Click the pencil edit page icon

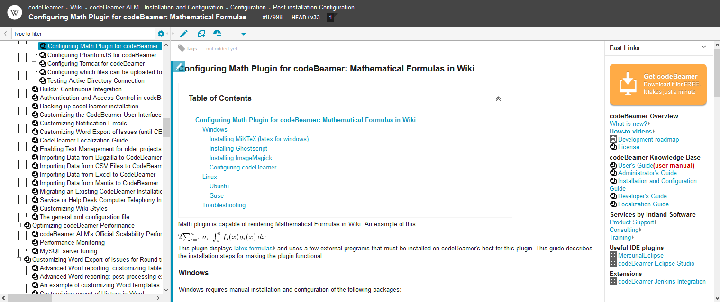(184, 34)
